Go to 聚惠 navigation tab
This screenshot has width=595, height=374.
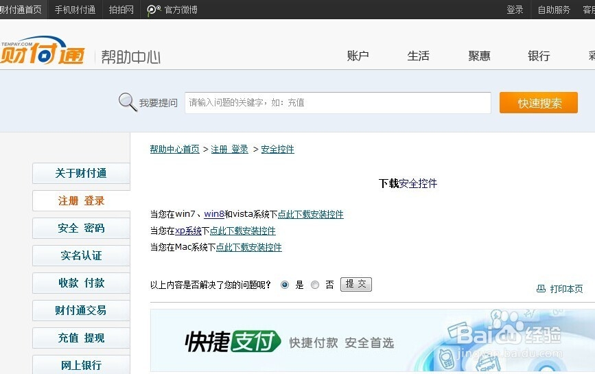pyautogui.click(x=479, y=56)
